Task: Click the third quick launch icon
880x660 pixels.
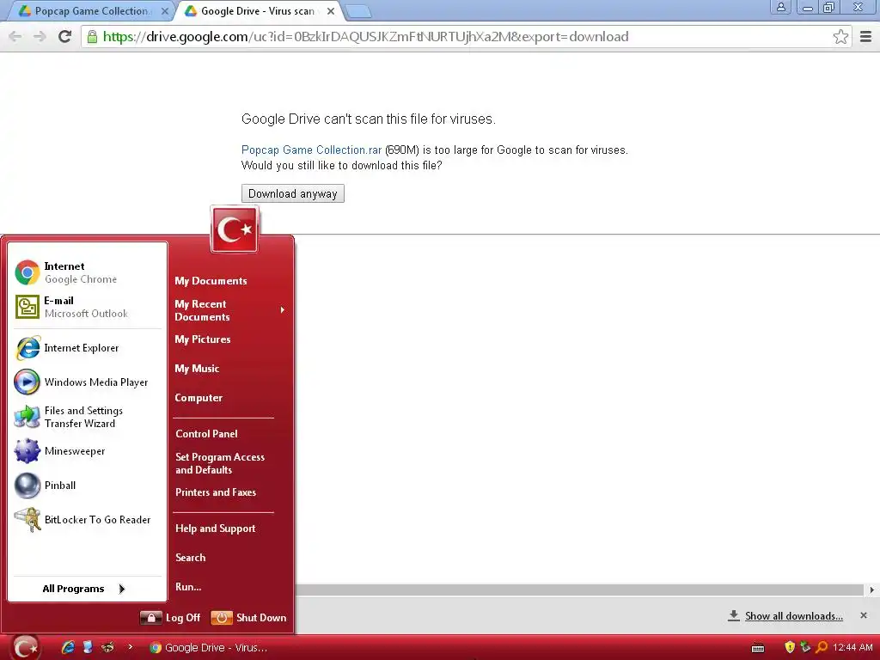Action: 107,647
